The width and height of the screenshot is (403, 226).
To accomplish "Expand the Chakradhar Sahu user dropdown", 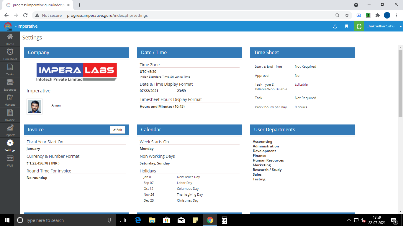I will point(400,26).
